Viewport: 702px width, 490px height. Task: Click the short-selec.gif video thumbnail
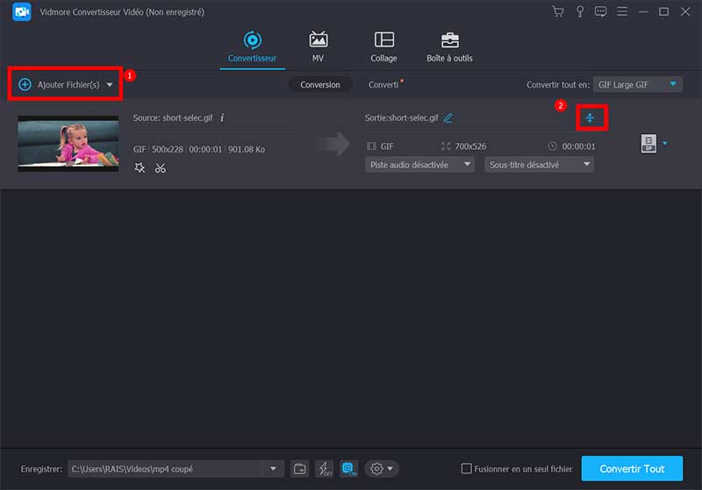click(68, 144)
